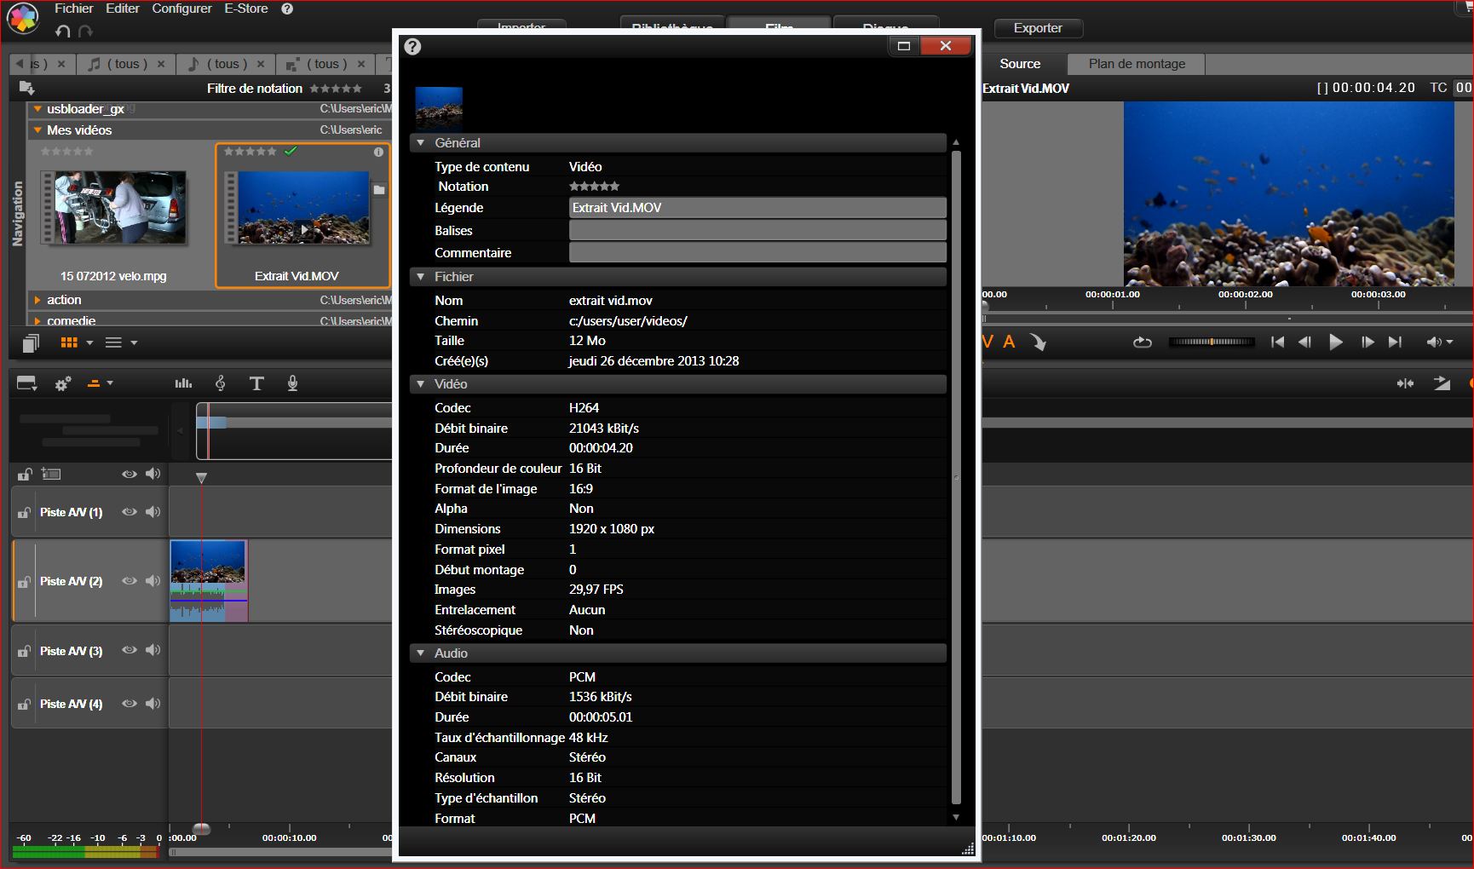Click the Légende field containing Extrait Vid.MOV
The image size is (1474, 869).
(757, 208)
